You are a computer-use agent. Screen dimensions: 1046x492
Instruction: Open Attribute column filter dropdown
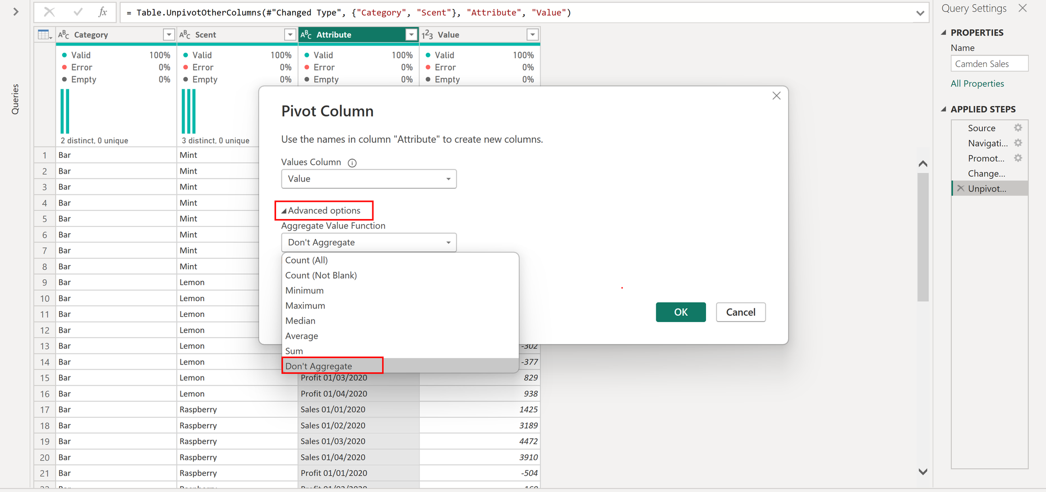click(412, 35)
